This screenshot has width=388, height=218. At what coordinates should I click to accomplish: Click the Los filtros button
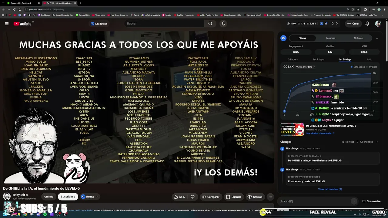tap(99, 24)
